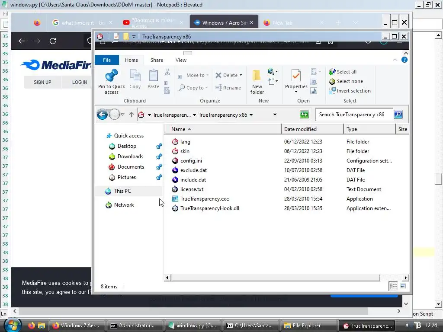Click the search magnifier button
The width and height of the screenshot is (443, 332).
[x=398, y=114]
